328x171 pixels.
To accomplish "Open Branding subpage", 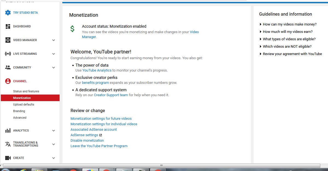I will pyautogui.click(x=19, y=111).
